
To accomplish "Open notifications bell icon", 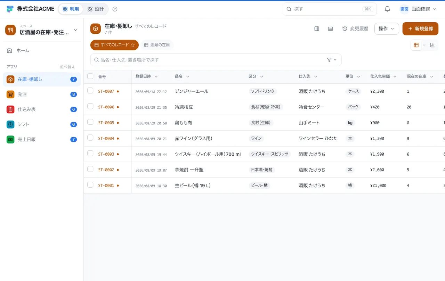I will click(387, 9).
